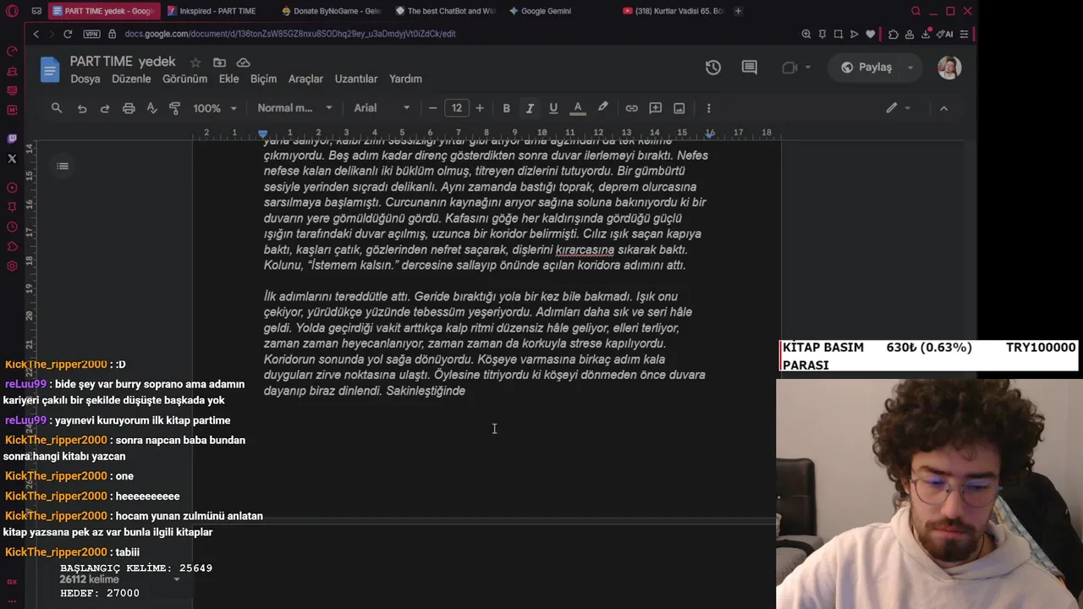Reload the page

pos(67,34)
